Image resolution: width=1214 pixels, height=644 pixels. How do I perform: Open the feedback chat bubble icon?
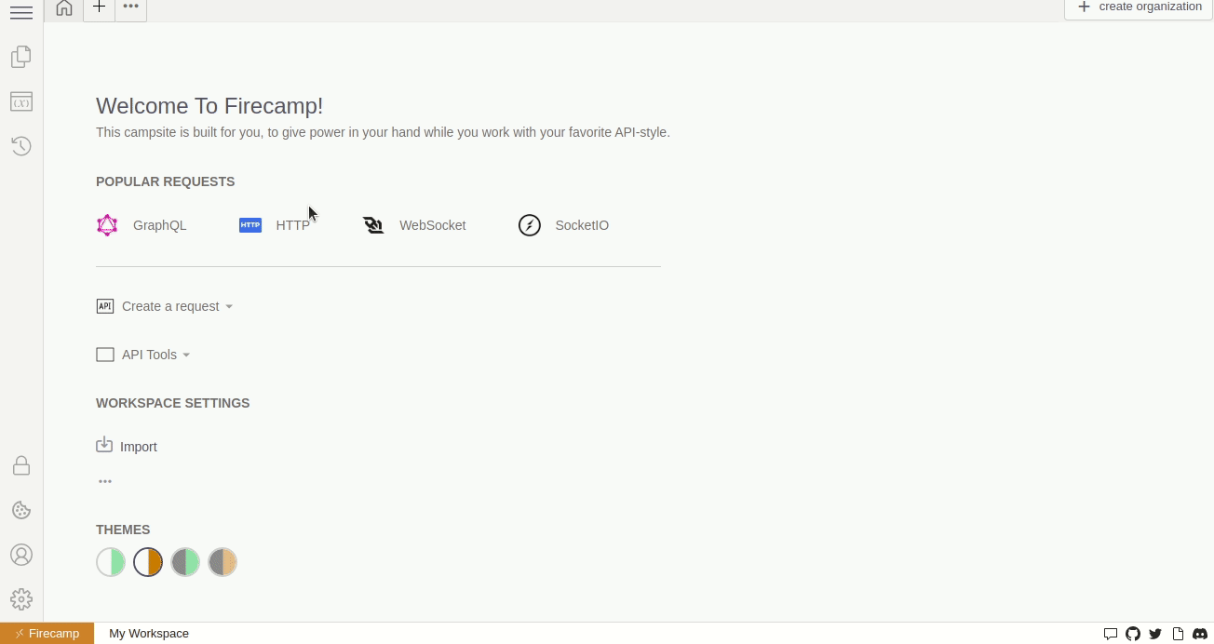tap(1110, 634)
